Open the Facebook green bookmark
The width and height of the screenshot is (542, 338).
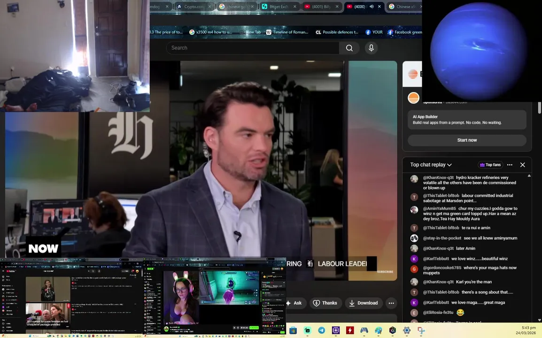pos(404,32)
